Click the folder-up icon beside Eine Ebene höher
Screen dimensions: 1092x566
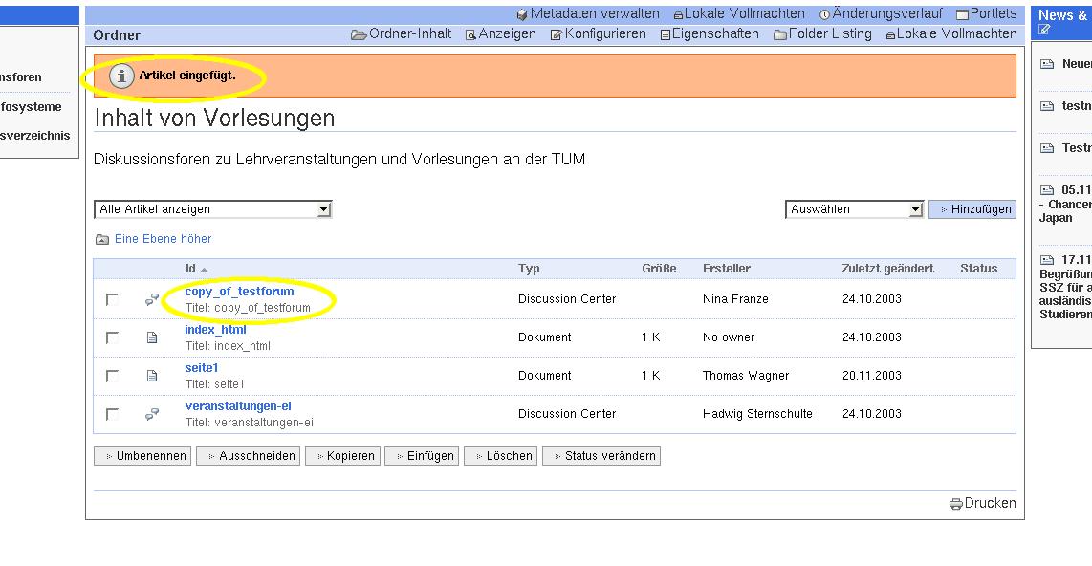click(102, 239)
